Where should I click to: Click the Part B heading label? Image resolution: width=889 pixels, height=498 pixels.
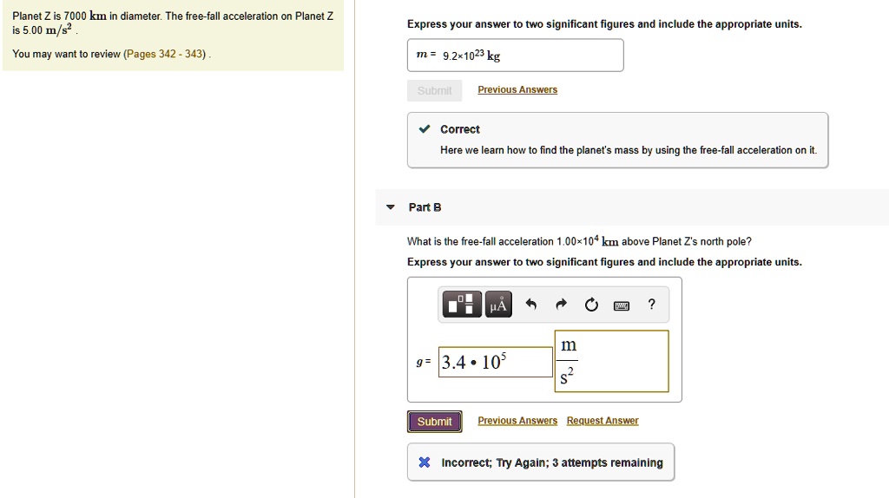[x=425, y=207]
